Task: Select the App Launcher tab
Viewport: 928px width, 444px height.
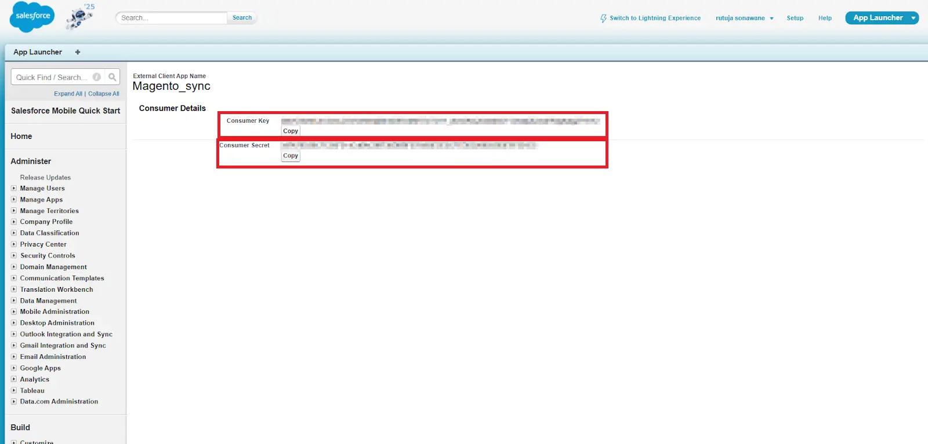Action: click(38, 52)
